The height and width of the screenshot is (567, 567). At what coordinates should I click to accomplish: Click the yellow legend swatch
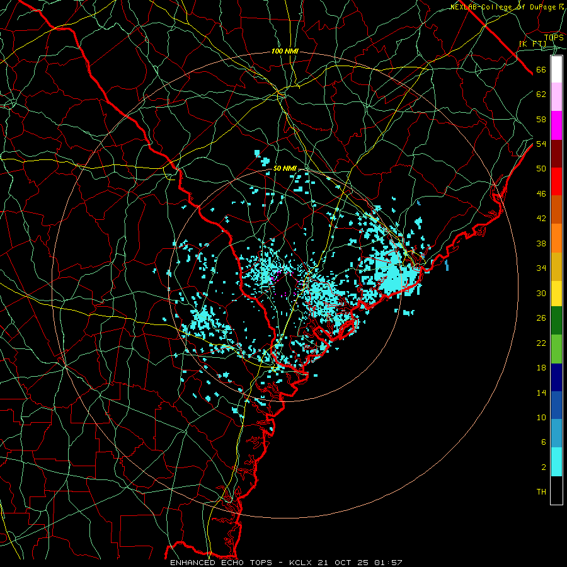[556, 294]
